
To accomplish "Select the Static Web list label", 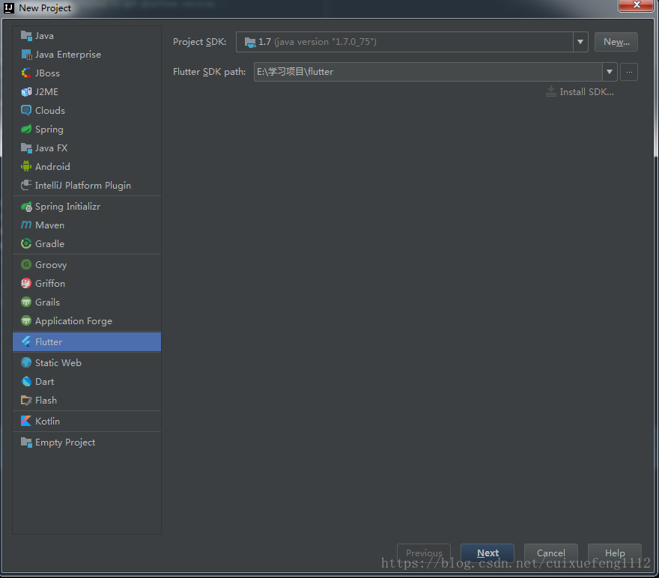I will coord(58,362).
